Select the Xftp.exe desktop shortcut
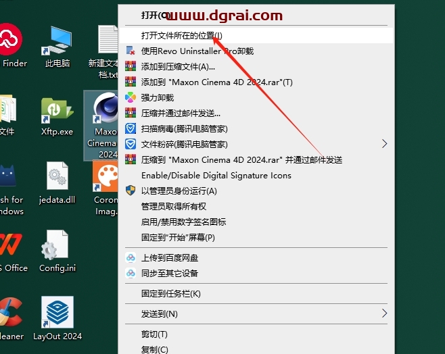The height and width of the screenshot is (354, 445). pyautogui.click(x=57, y=116)
